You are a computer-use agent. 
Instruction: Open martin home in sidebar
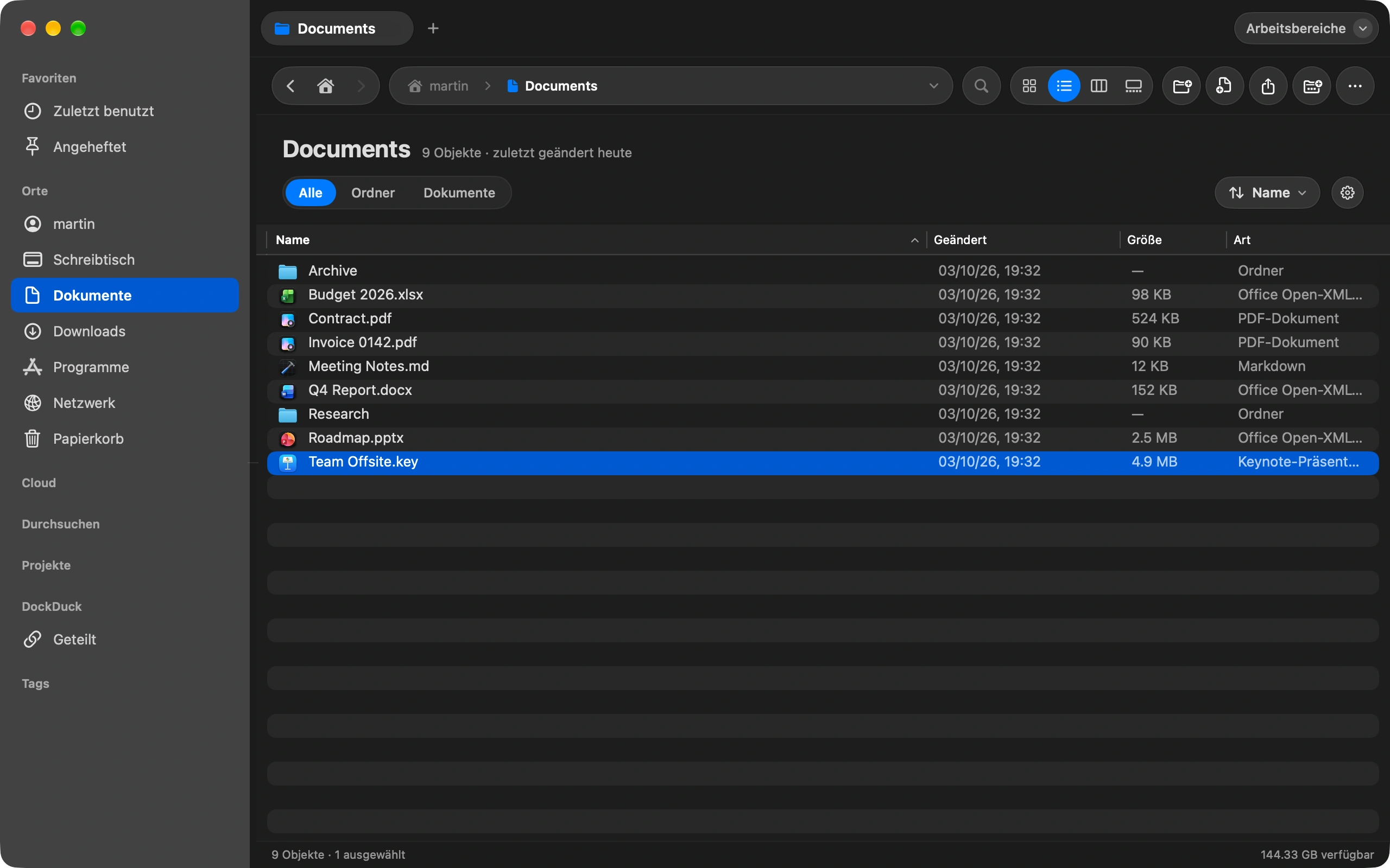pos(125,224)
